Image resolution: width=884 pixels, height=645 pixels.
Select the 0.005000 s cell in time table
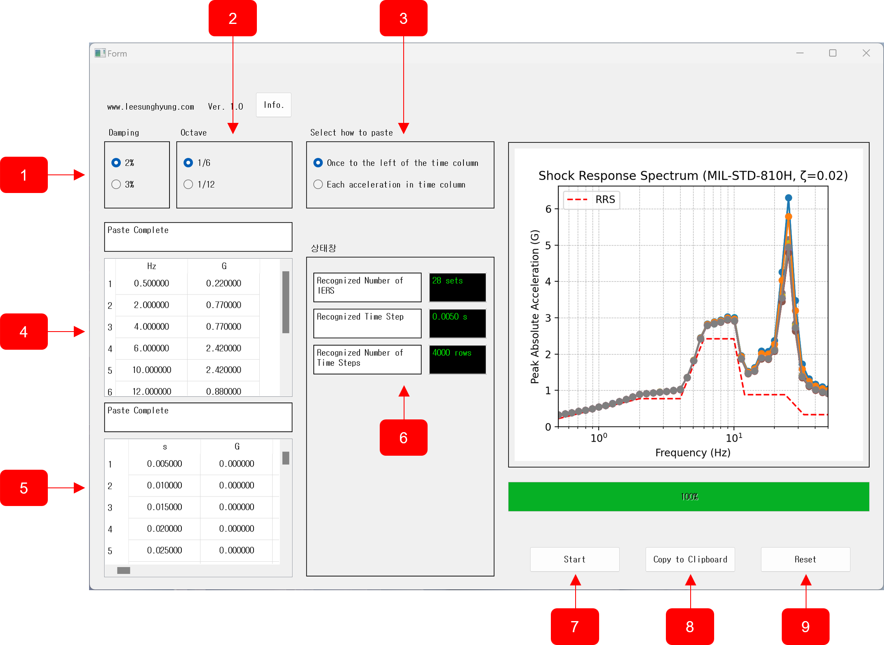tap(164, 464)
